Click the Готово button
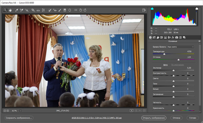The height and width of the screenshot is (123, 203). [x=193, y=118]
